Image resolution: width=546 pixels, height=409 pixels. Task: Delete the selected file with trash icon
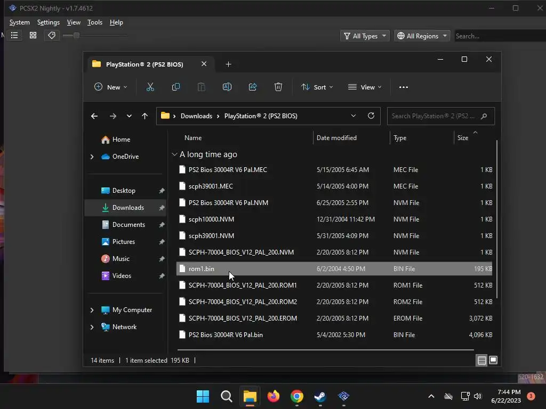pos(278,87)
